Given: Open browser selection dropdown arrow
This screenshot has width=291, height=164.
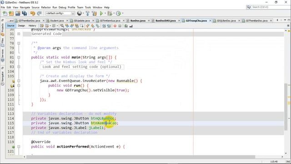Looking at the screenshot, I should click(83, 13).
